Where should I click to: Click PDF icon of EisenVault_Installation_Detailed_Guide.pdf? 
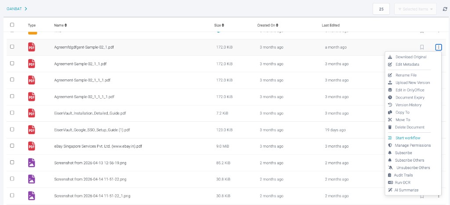[32, 113]
